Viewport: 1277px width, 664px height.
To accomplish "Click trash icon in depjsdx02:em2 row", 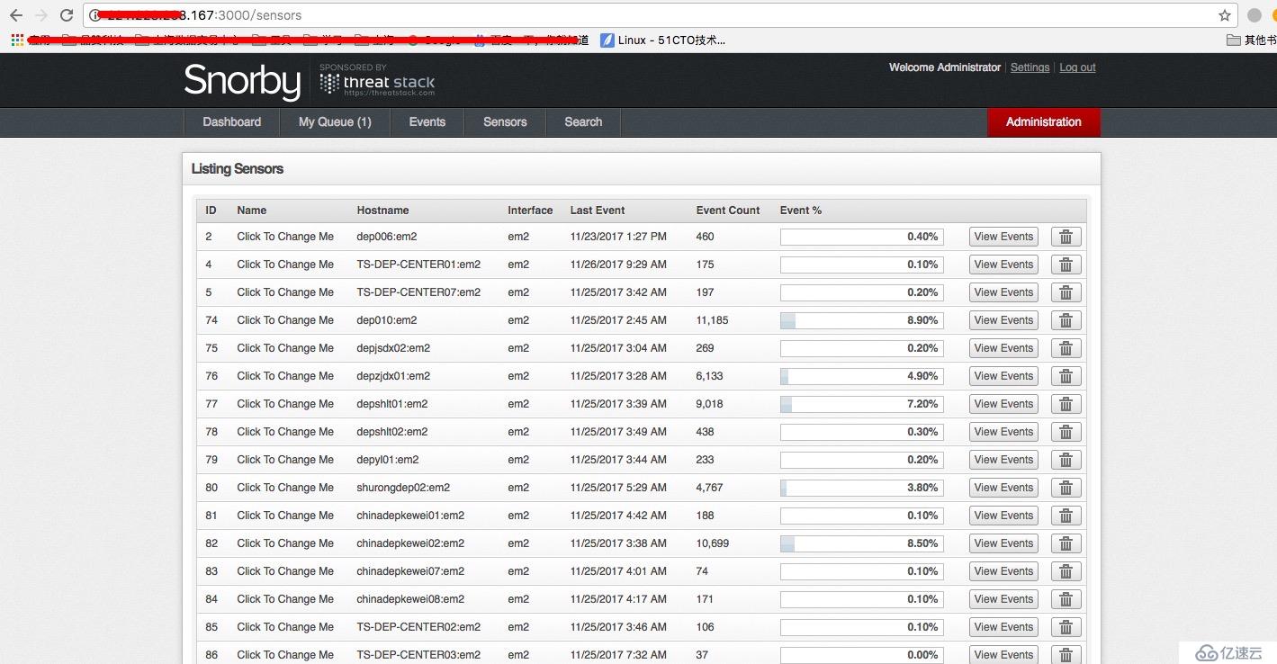I will point(1066,348).
